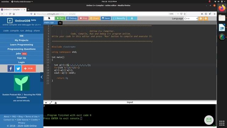Open page actions three-dot menu
The height and width of the screenshot is (128, 227).
point(178,14)
